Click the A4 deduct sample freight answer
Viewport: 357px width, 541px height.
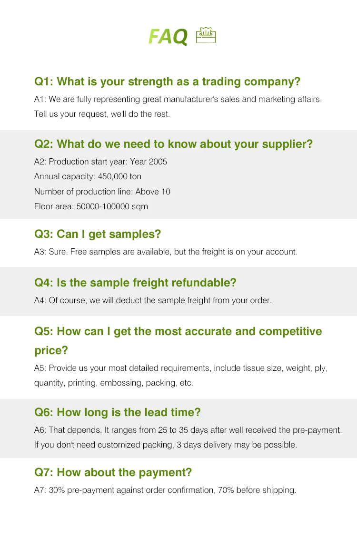click(153, 300)
